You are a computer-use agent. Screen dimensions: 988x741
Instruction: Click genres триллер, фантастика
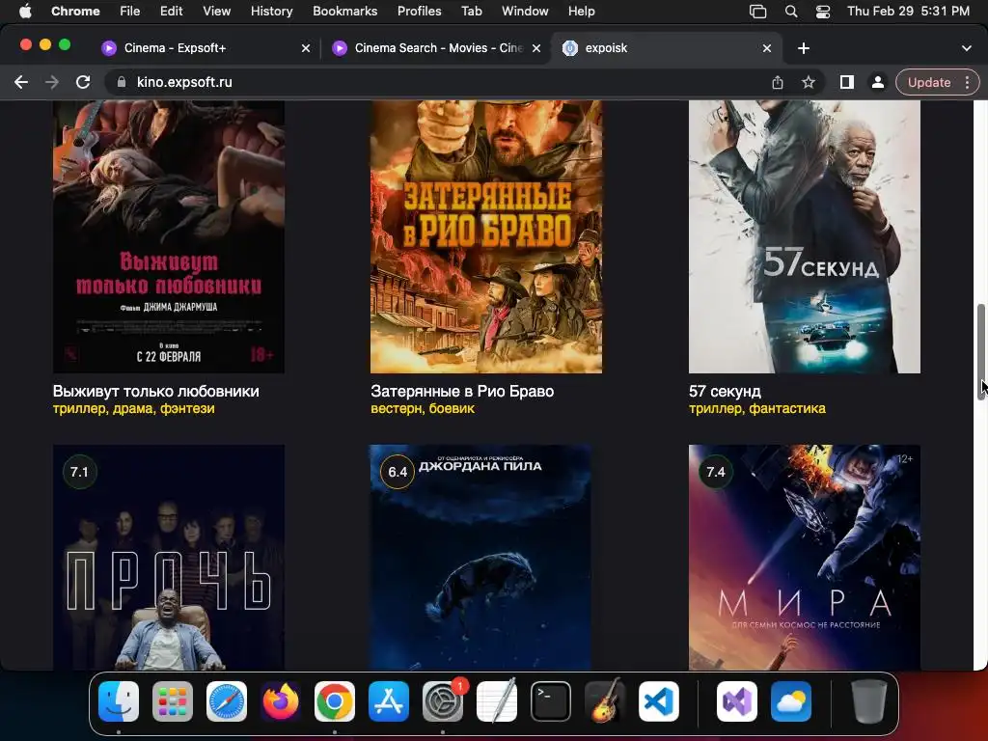[x=757, y=409]
